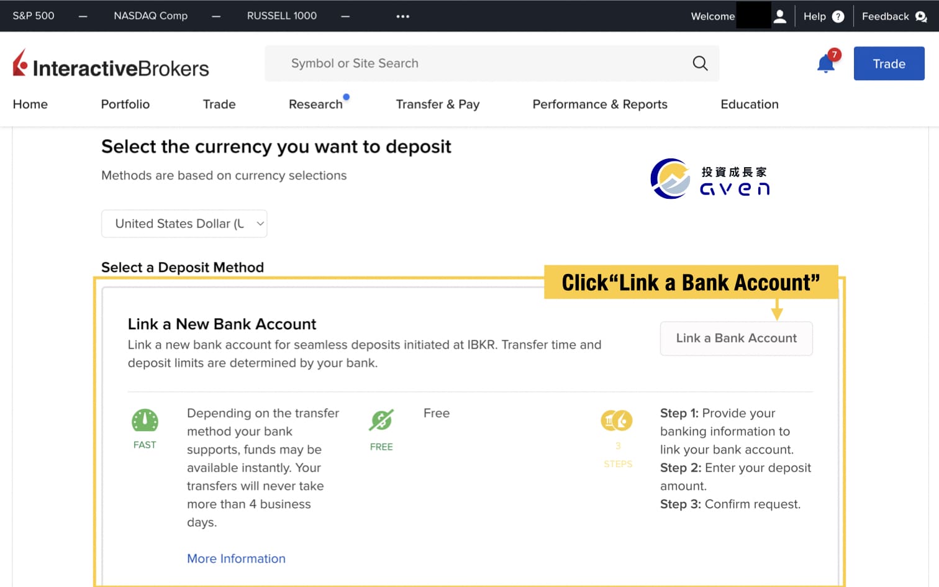Image resolution: width=939 pixels, height=587 pixels.
Task: Click the yellow 3 STEPS icon
Action: pyautogui.click(x=617, y=421)
